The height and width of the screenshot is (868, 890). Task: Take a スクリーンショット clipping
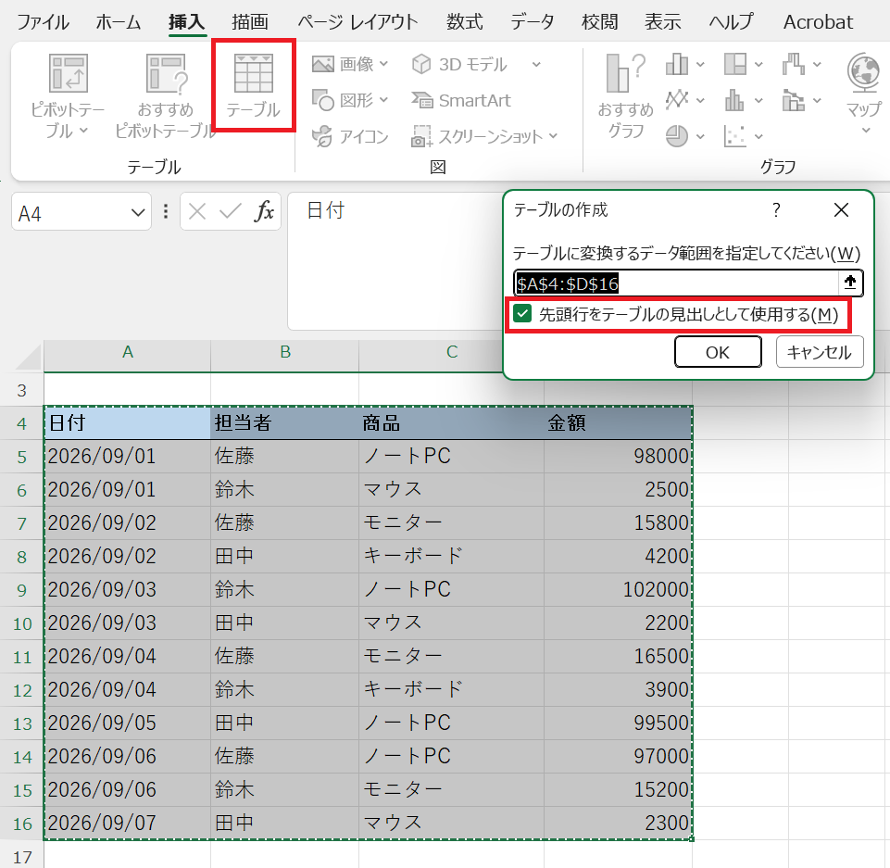478,136
